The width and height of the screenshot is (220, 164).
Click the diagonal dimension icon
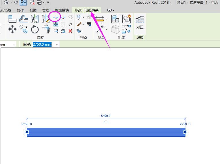coord(100,29)
